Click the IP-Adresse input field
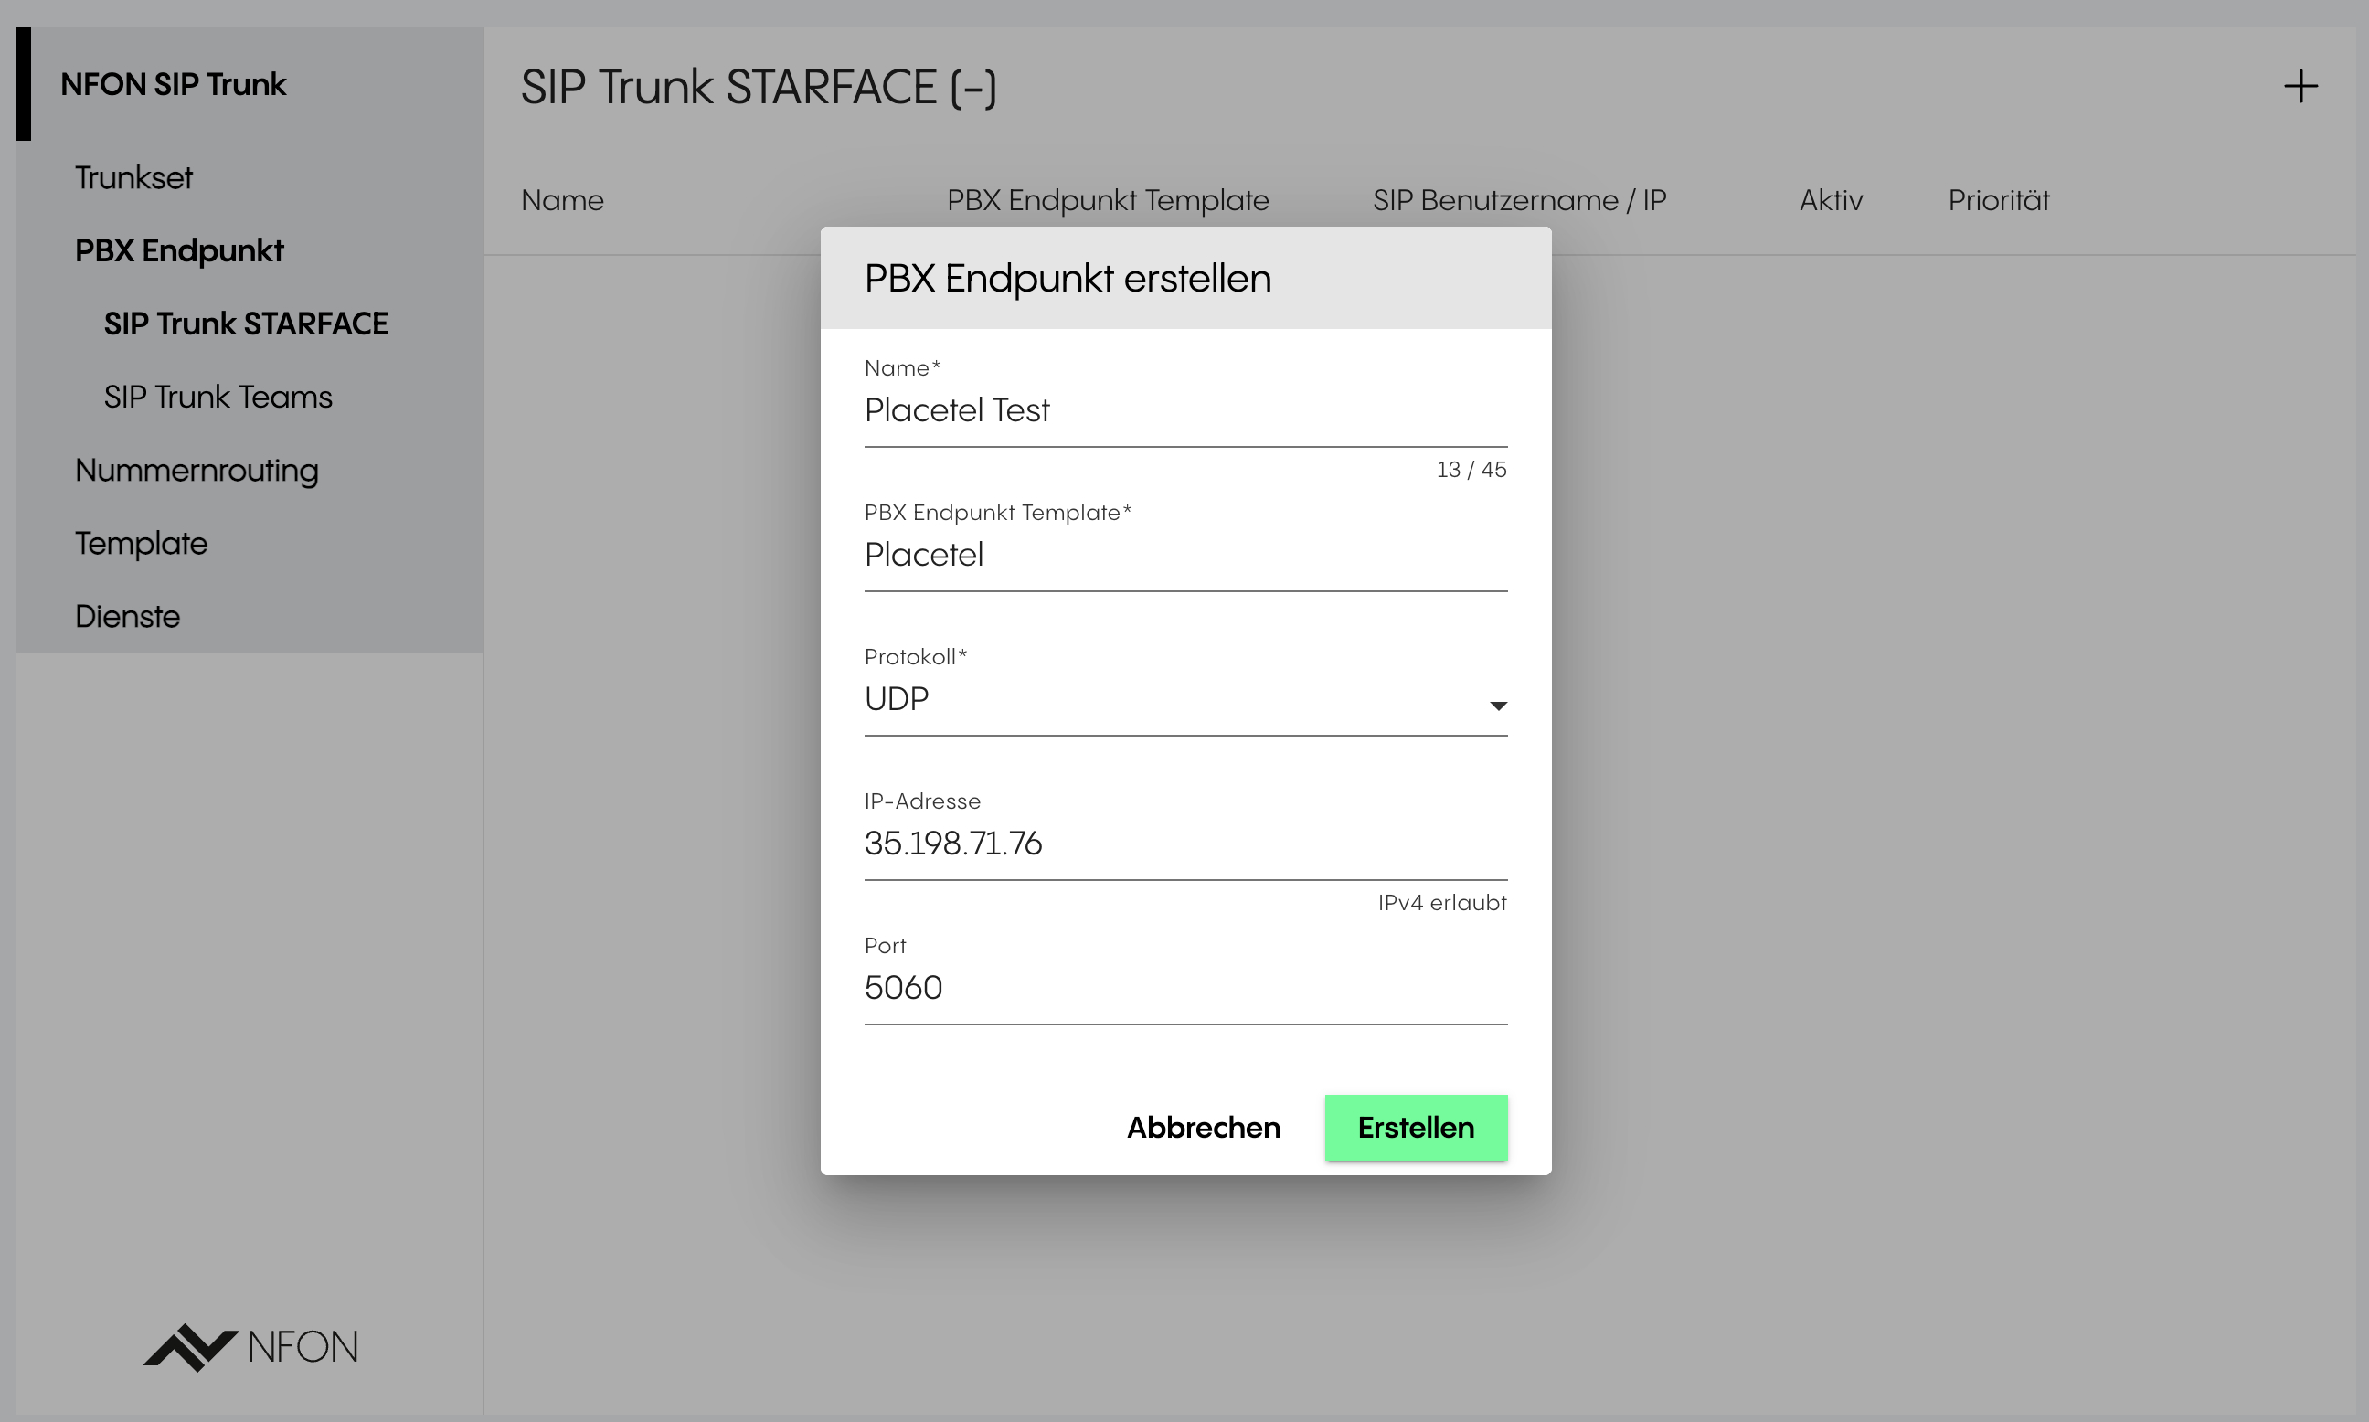 (x=1185, y=844)
